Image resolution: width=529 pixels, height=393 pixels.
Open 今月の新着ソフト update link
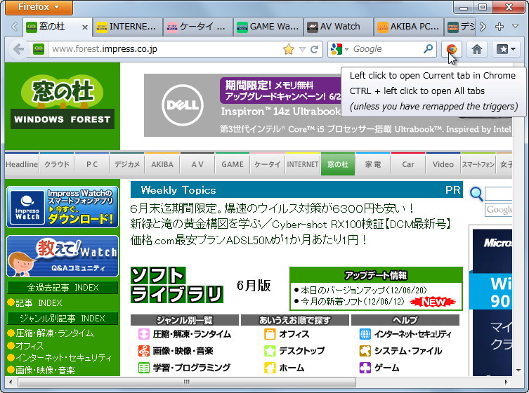coord(352,301)
